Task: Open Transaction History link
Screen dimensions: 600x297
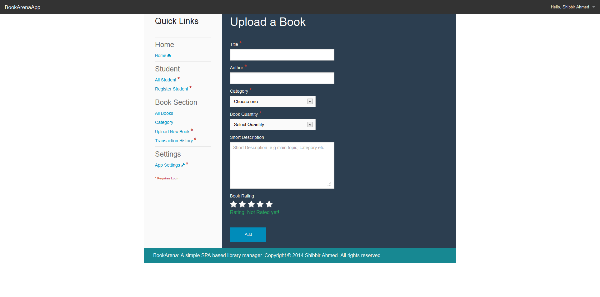Action: 174,141
